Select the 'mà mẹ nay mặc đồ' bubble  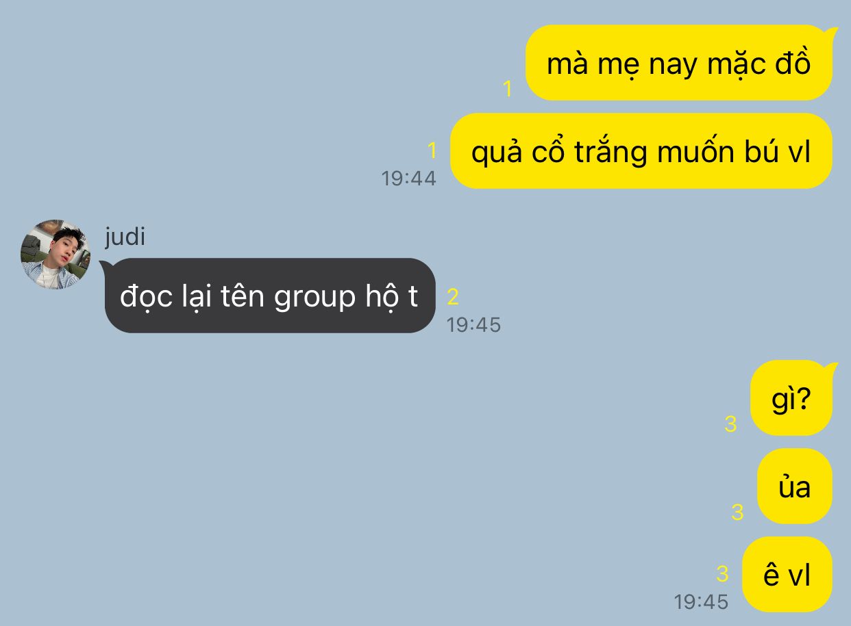tap(678, 63)
